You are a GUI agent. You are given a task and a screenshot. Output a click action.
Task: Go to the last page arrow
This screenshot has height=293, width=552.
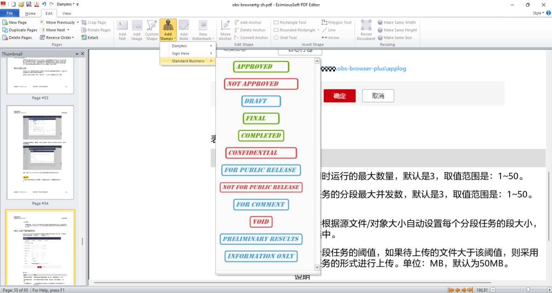pyautogui.click(x=470, y=290)
